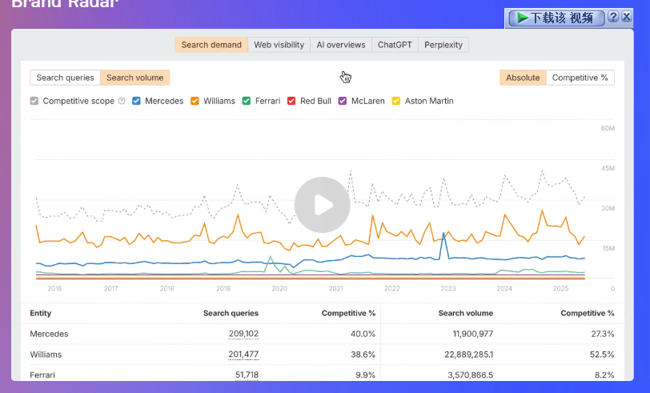Viewport: 650px width, 393px height.
Task: Close the download video bar
Action: [x=626, y=17]
